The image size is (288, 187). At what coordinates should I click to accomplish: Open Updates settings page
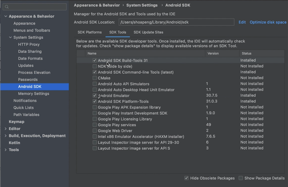[26, 66]
